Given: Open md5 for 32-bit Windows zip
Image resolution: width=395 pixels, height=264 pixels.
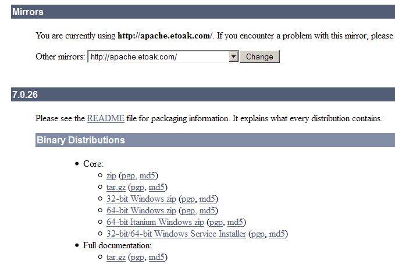Looking at the screenshot, I should click(208, 199).
